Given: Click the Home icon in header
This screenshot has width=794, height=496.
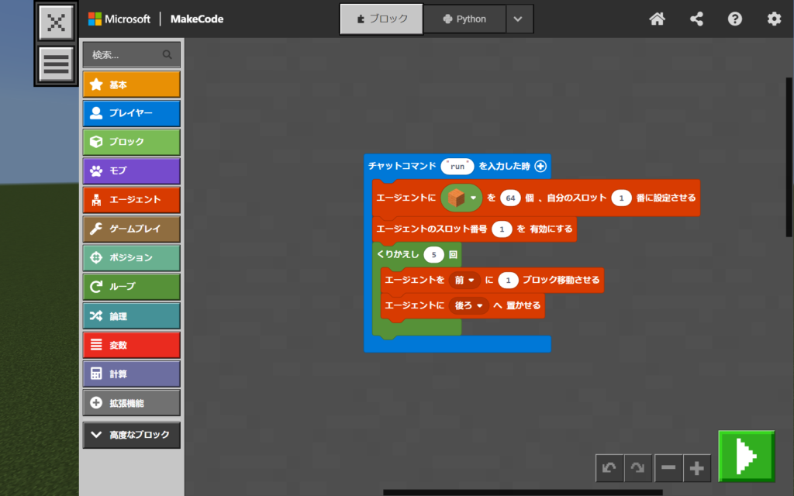Looking at the screenshot, I should pyautogui.click(x=657, y=19).
